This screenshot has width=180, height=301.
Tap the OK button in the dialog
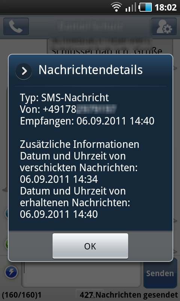click(x=90, y=246)
